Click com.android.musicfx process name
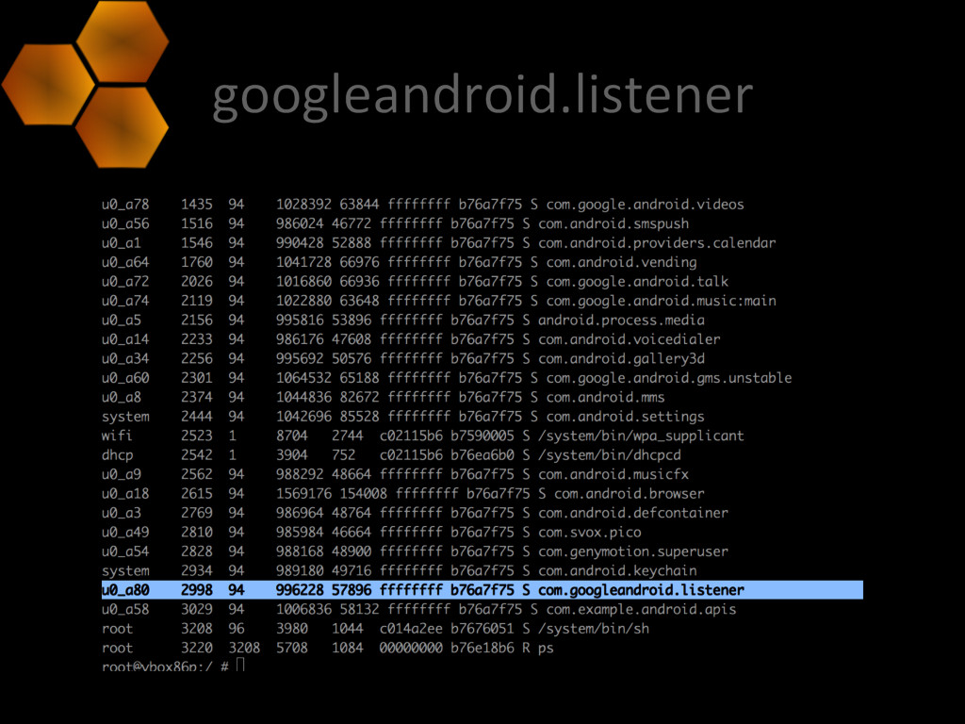Image resolution: width=965 pixels, height=724 pixels. click(613, 474)
